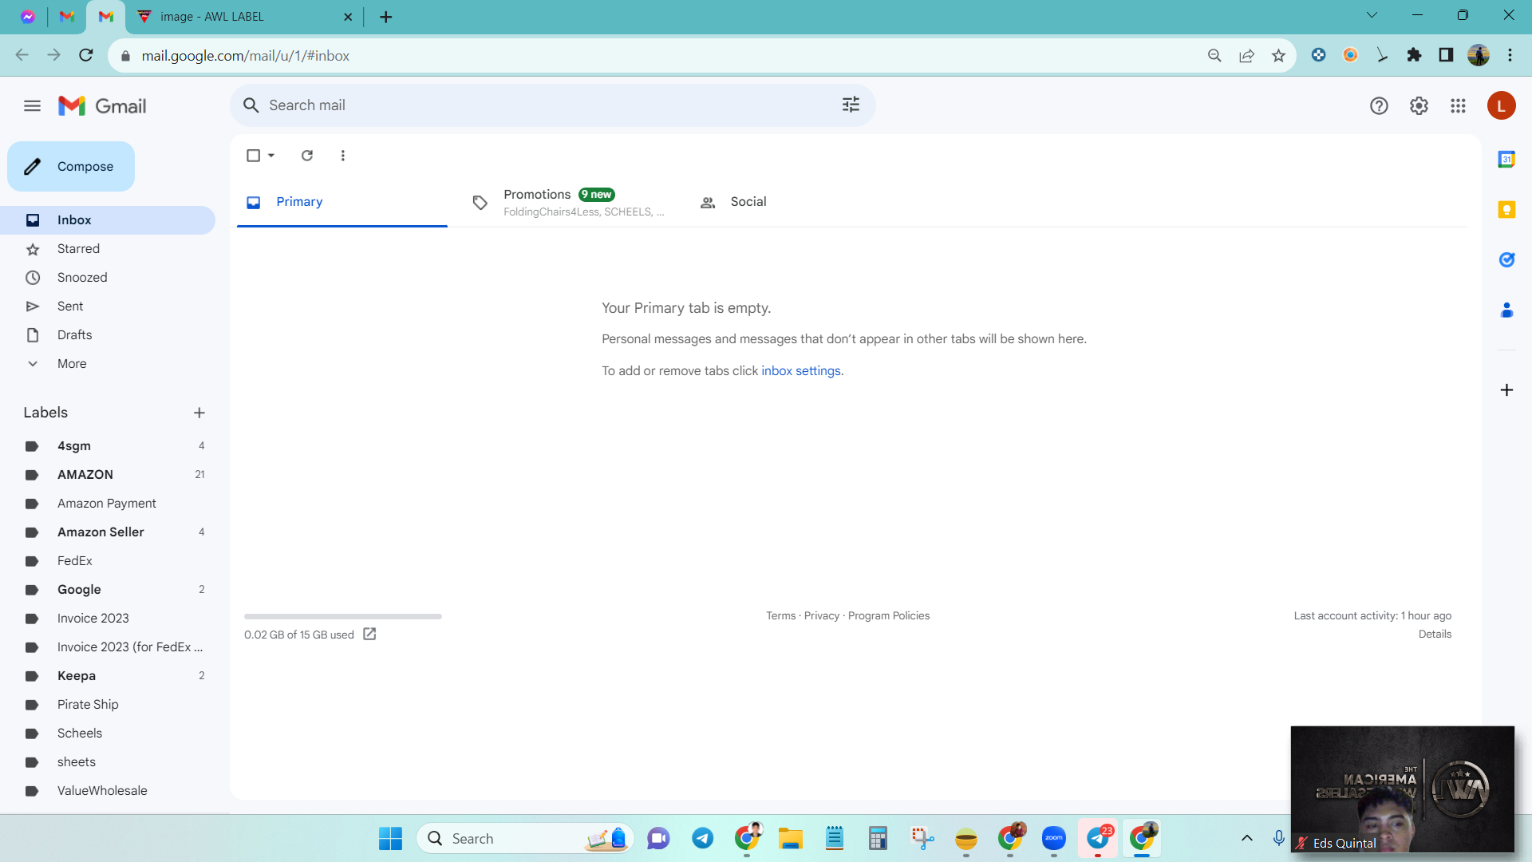Open Zoom from taskbar
The height and width of the screenshot is (862, 1532).
(x=1054, y=838)
